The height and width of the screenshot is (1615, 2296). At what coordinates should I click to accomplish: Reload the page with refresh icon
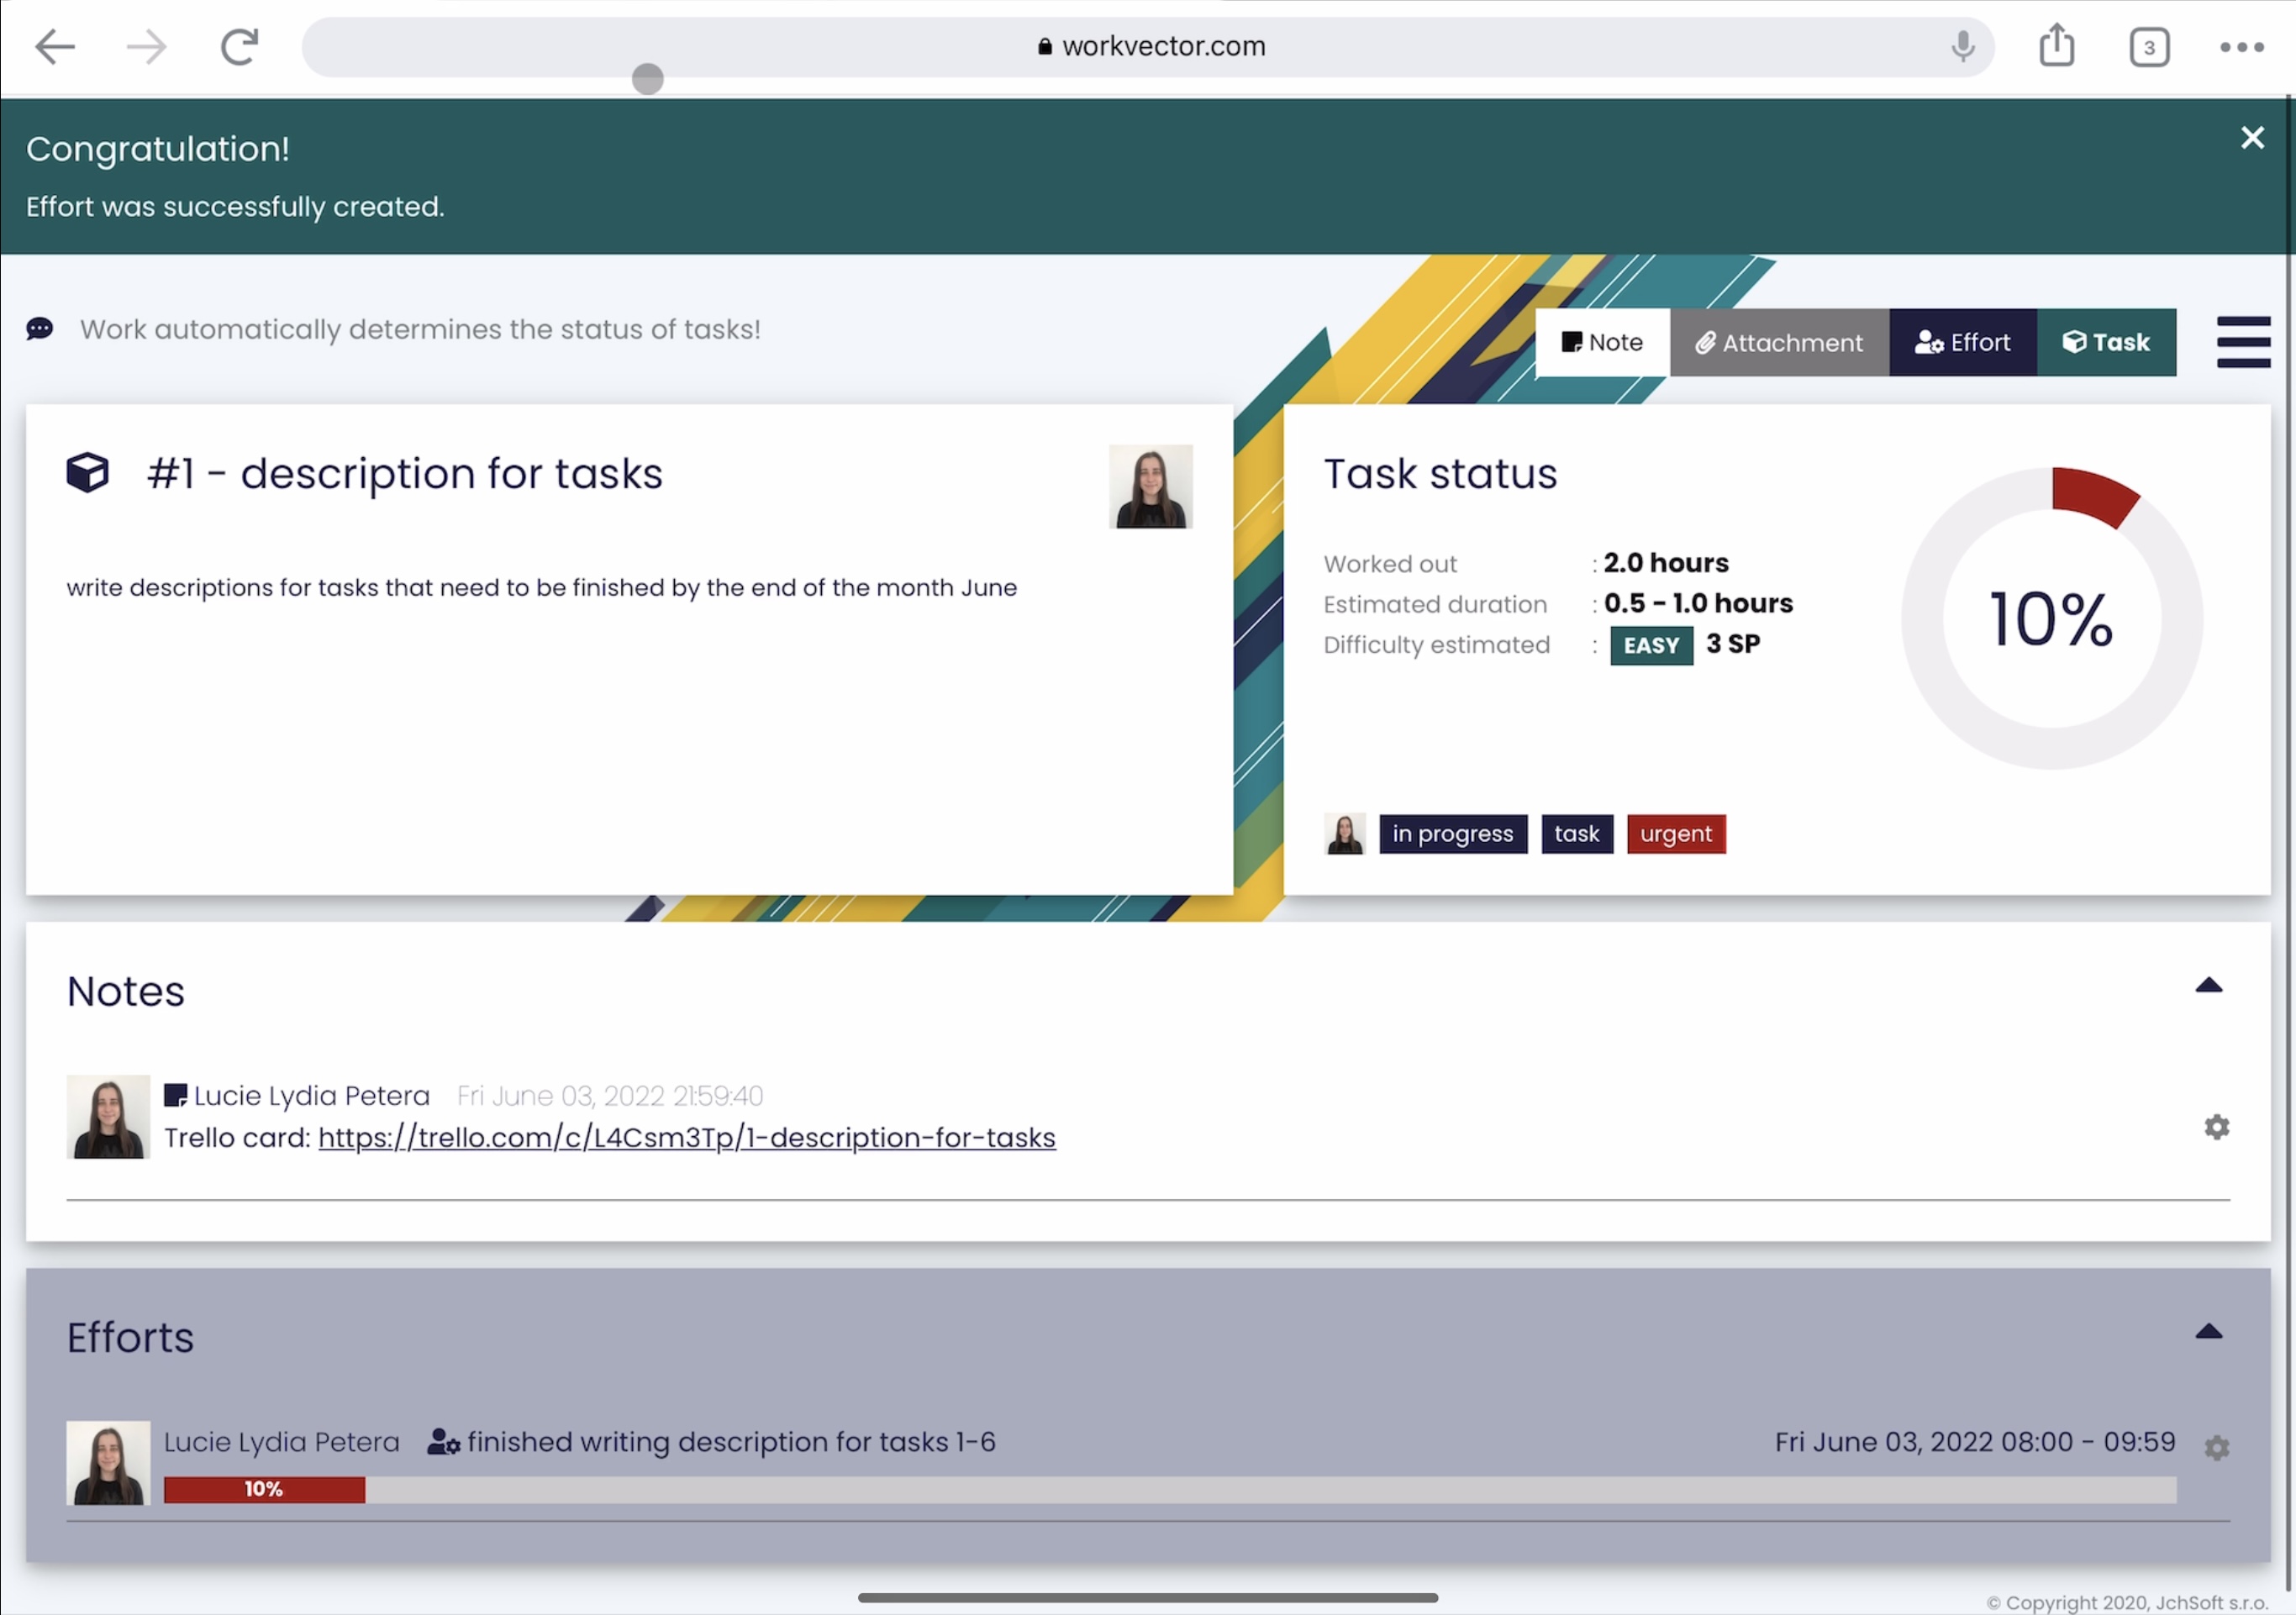239,46
